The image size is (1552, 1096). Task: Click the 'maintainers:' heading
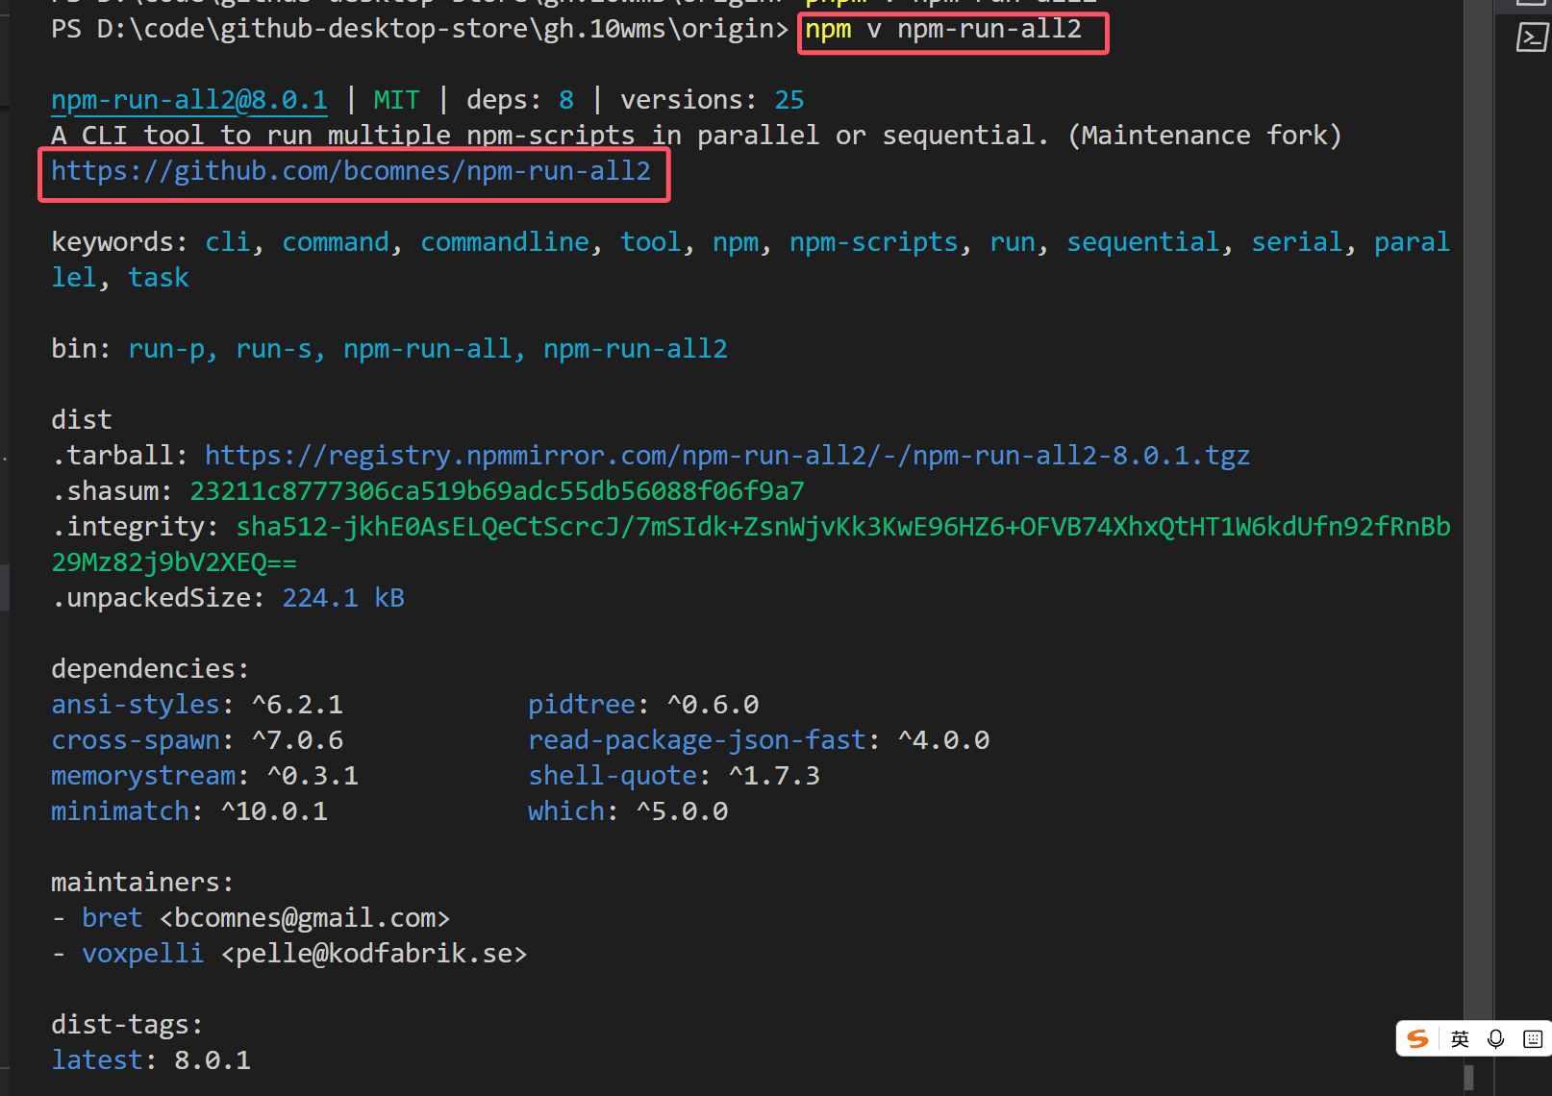tap(142, 883)
